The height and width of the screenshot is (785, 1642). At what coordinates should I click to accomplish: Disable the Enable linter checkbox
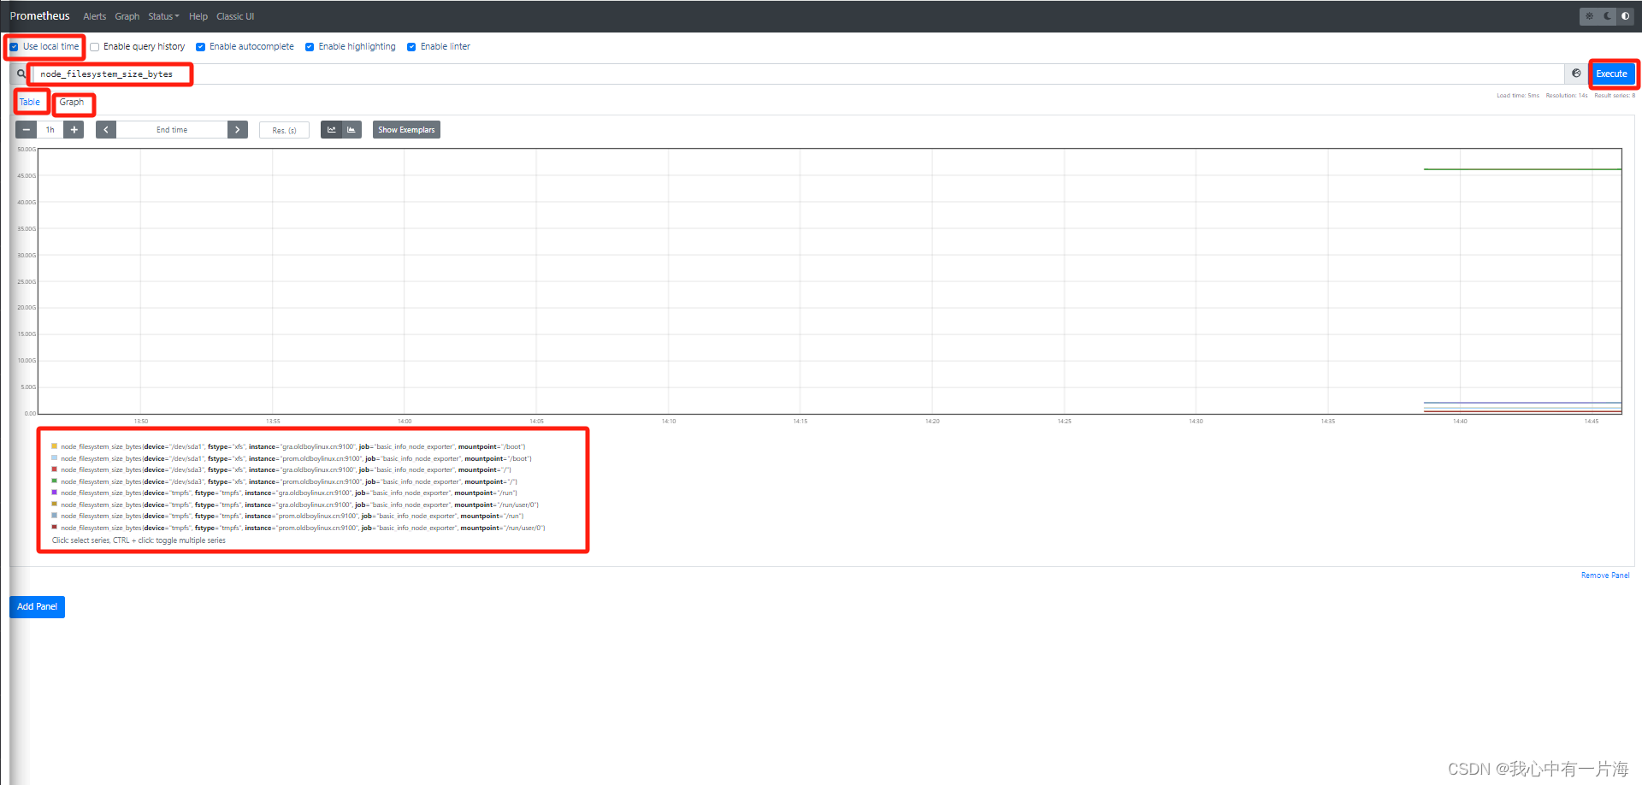411,47
